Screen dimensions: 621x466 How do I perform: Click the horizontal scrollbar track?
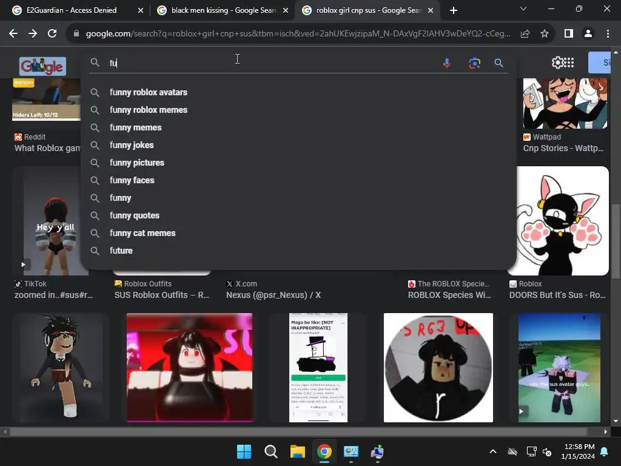pos(304,431)
